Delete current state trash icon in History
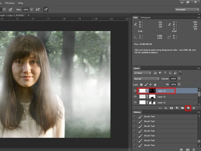Screen dimensions: 201x151 pos(194,149)
